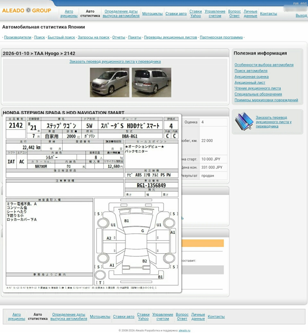Open Запросы на поиск link
Image resolution: width=308 pixels, height=333 pixels.
[x=94, y=37]
